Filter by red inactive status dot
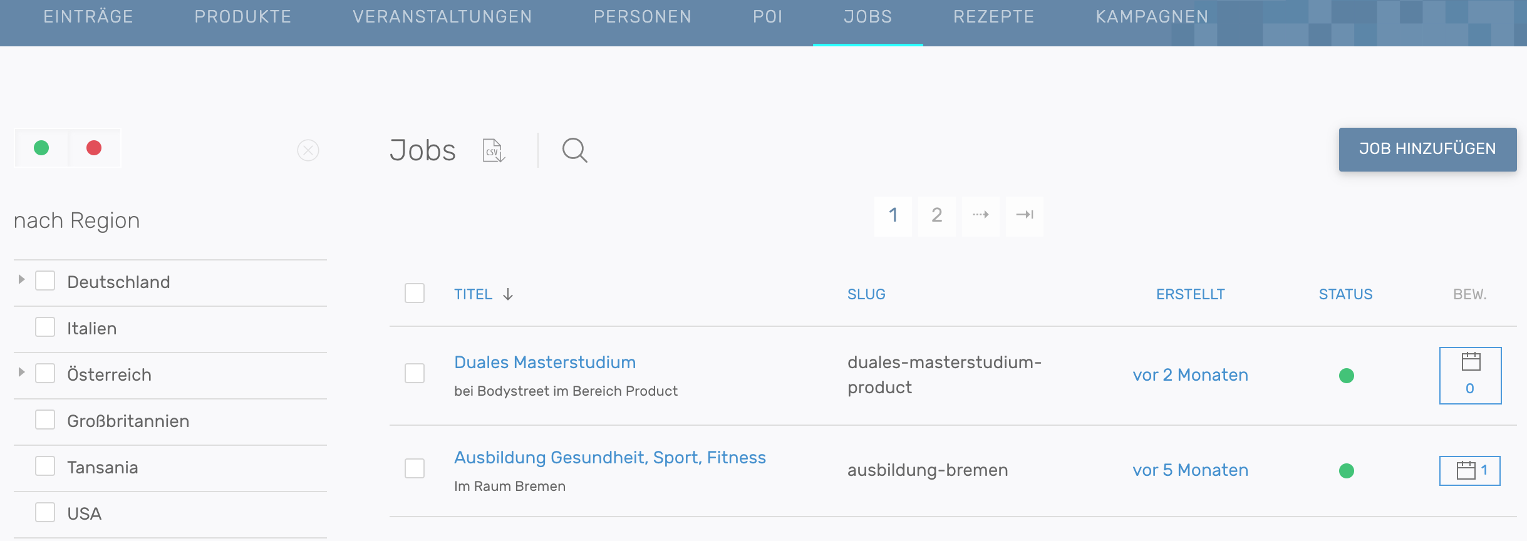 click(94, 148)
